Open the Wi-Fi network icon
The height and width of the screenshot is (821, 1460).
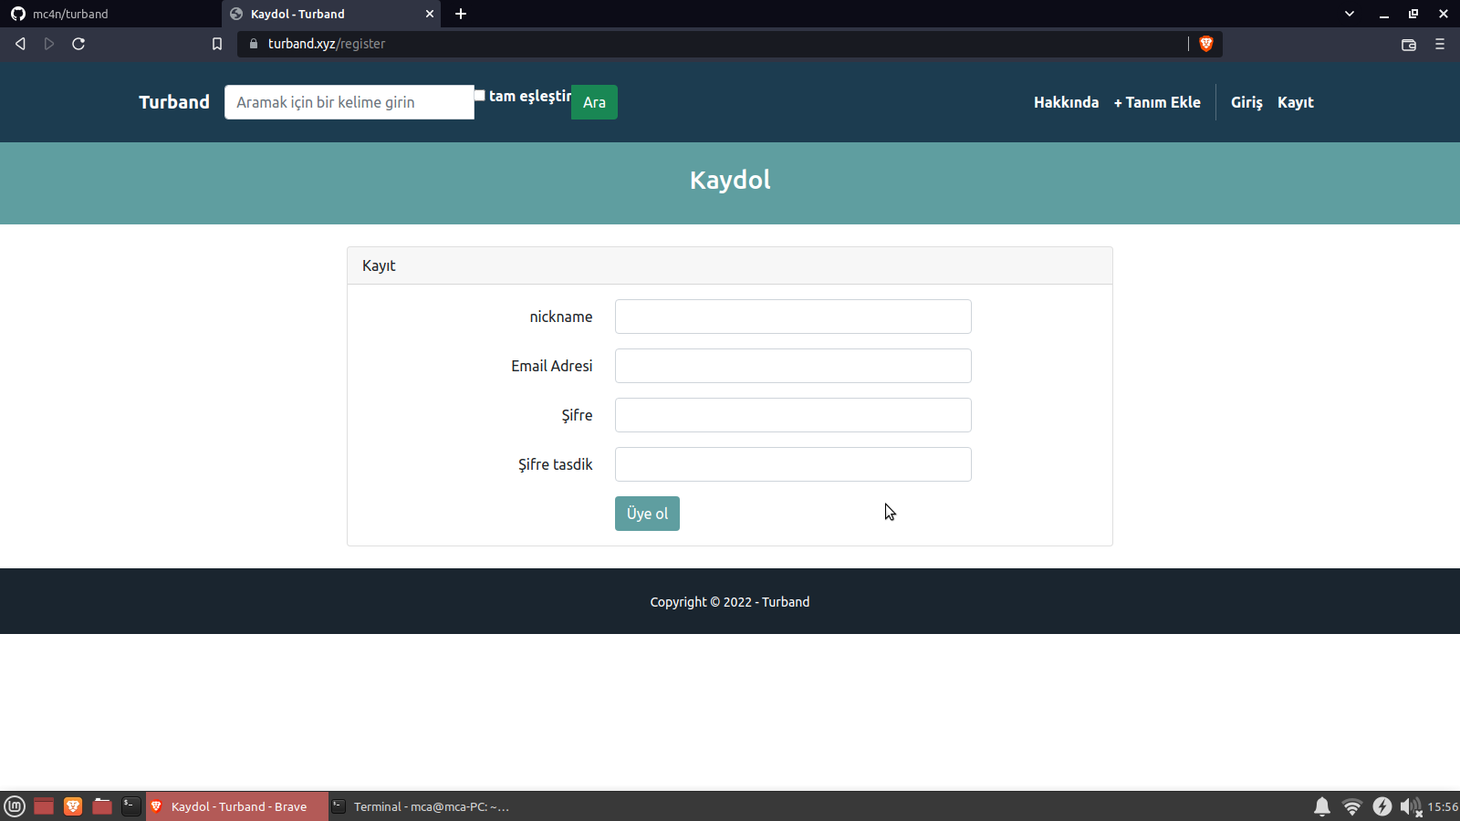click(1352, 806)
